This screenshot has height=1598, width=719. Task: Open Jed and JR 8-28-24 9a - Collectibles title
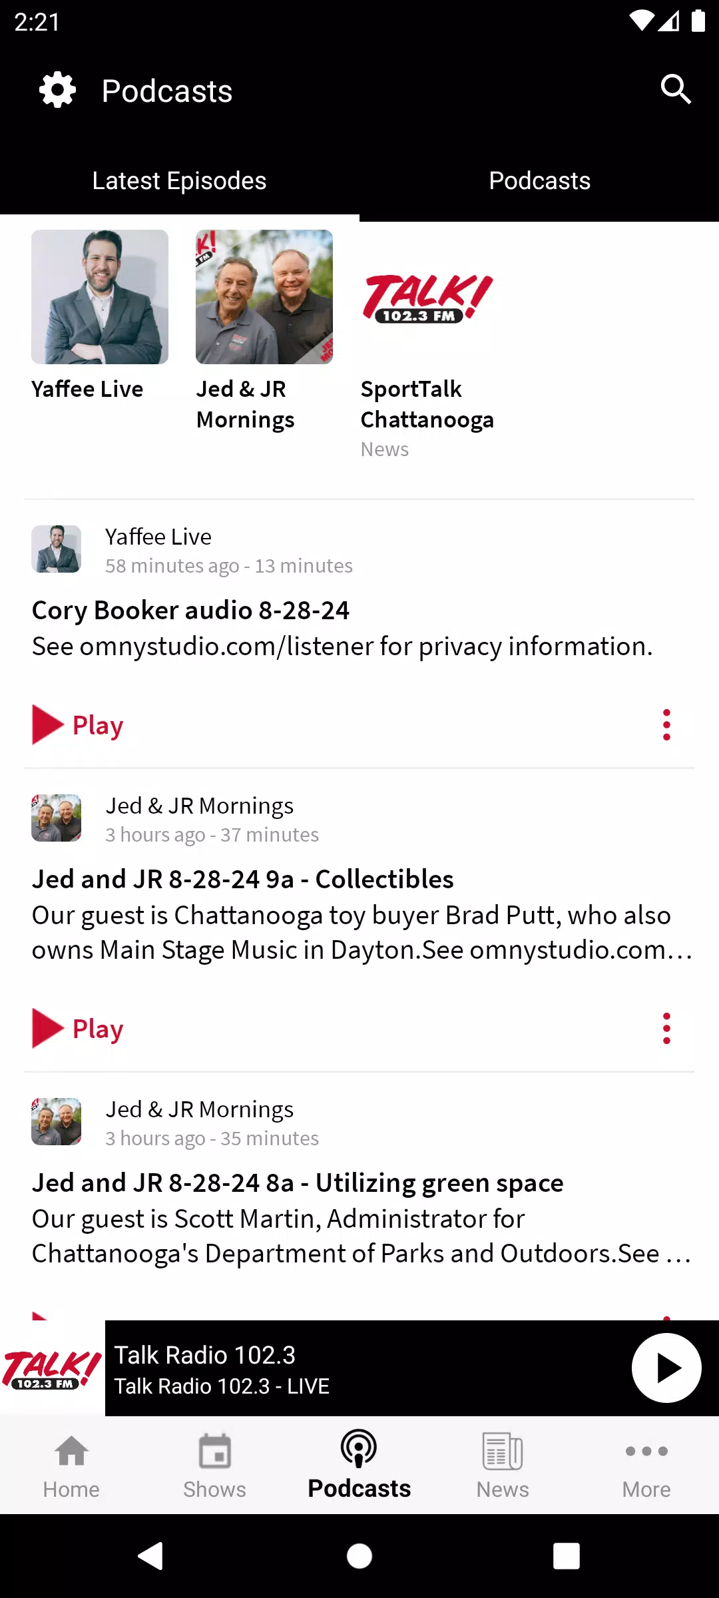(x=243, y=879)
